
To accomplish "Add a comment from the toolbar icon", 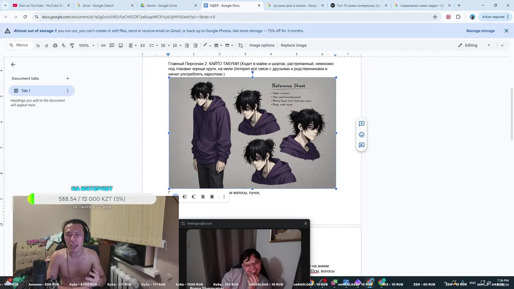I will point(112,45).
